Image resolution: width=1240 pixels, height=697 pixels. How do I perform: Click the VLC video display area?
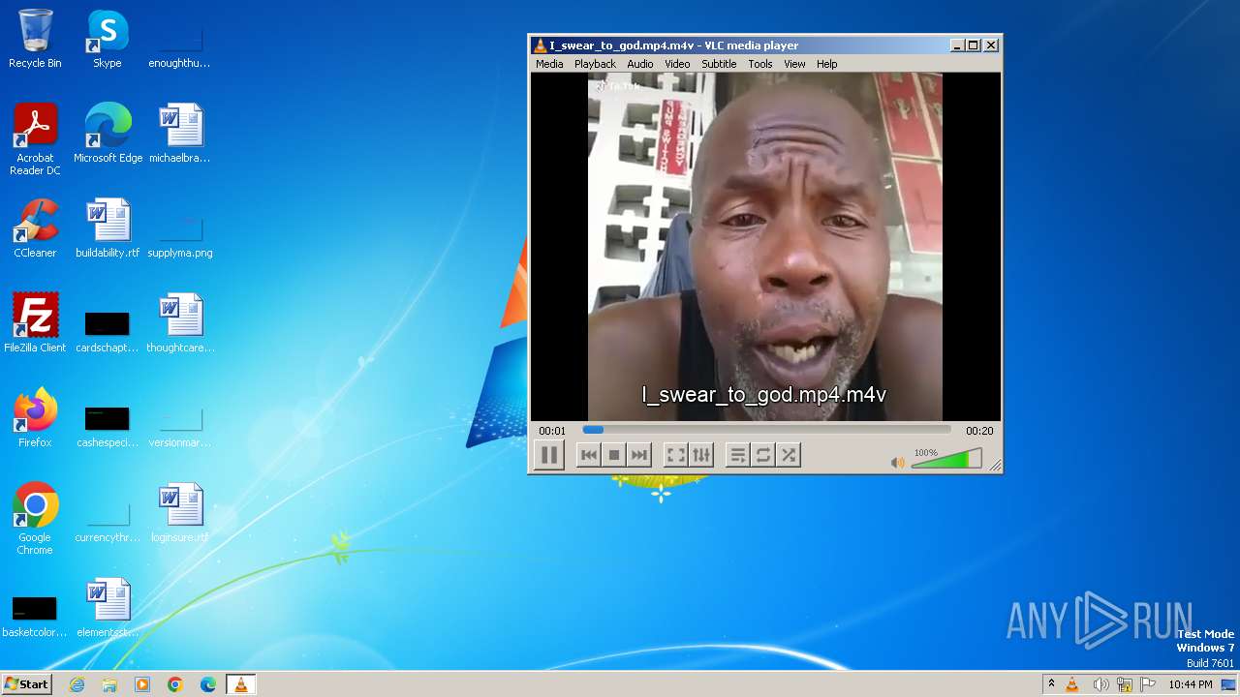tap(765, 247)
